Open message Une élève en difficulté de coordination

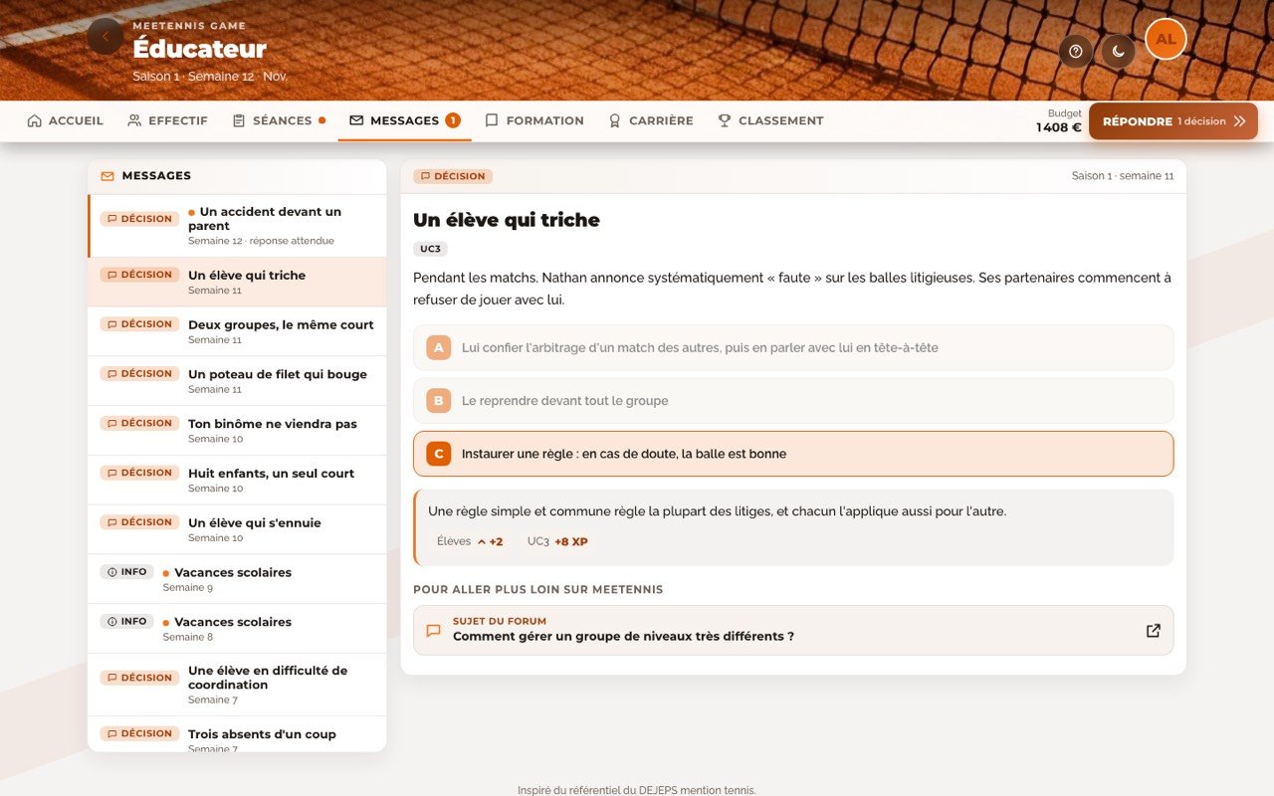237,685
